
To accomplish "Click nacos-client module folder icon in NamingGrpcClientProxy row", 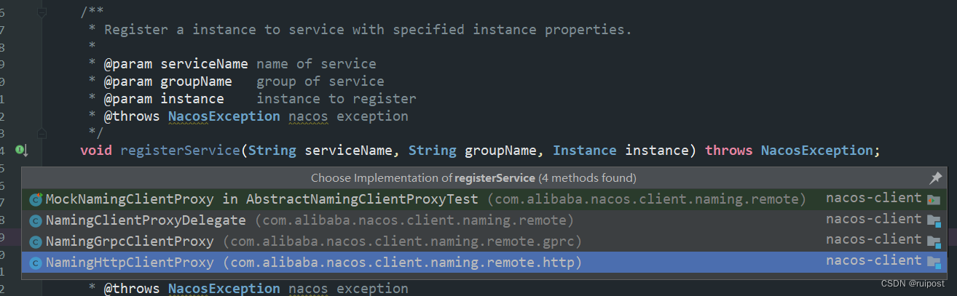I will pos(934,241).
